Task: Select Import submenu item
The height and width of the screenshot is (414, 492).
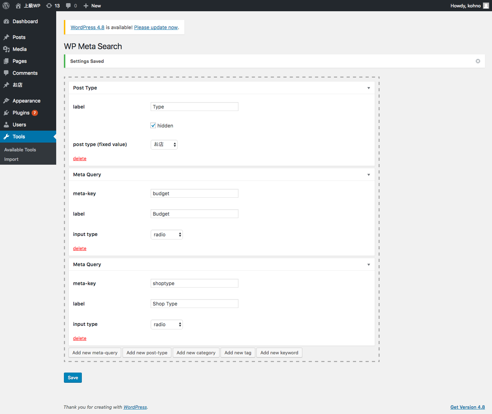Action: (11, 159)
